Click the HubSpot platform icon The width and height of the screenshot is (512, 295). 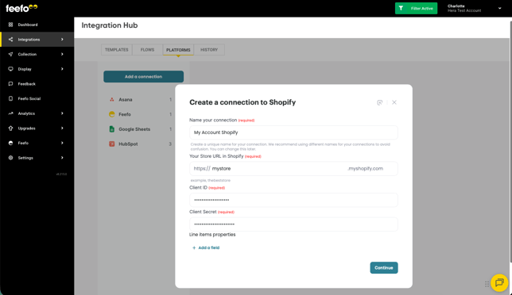[111, 144]
